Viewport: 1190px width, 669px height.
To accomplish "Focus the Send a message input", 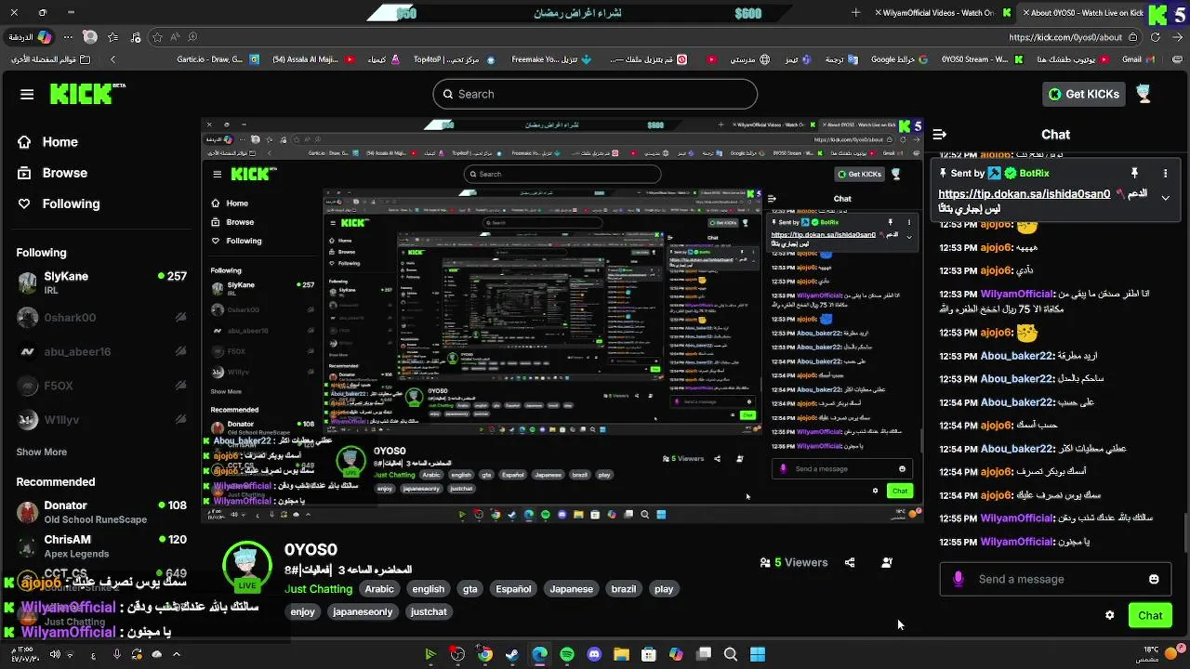I will pyautogui.click(x=1055, y=579).
